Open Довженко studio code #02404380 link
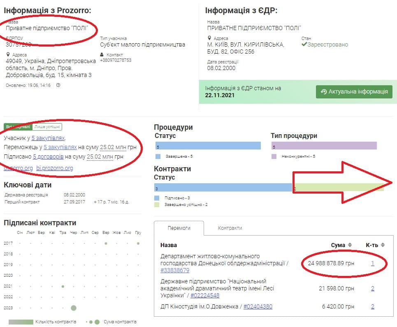The width and height of the screenshot is (397, 327). click(258, 307)
